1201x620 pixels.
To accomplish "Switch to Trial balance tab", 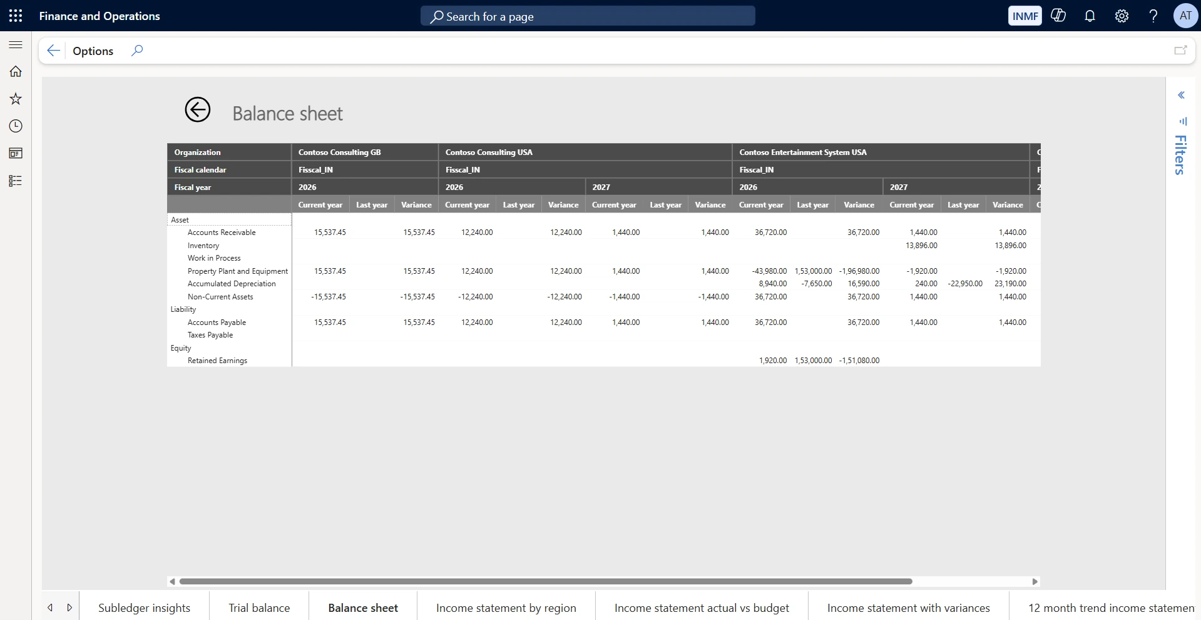I will coord(259,607).
